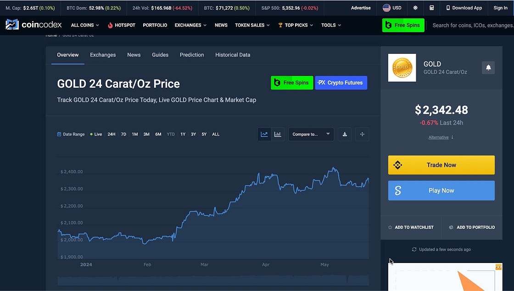This screenshot has height=291, width=514.
Task: Click the chart range navigator strip
Action: (213, 280)
